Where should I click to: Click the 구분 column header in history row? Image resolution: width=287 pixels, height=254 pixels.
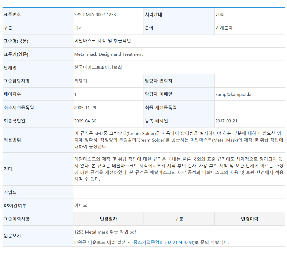coord(179,219)
